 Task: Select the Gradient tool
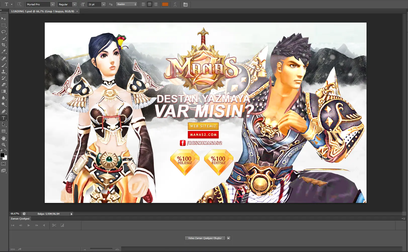[x=4, y=91]
